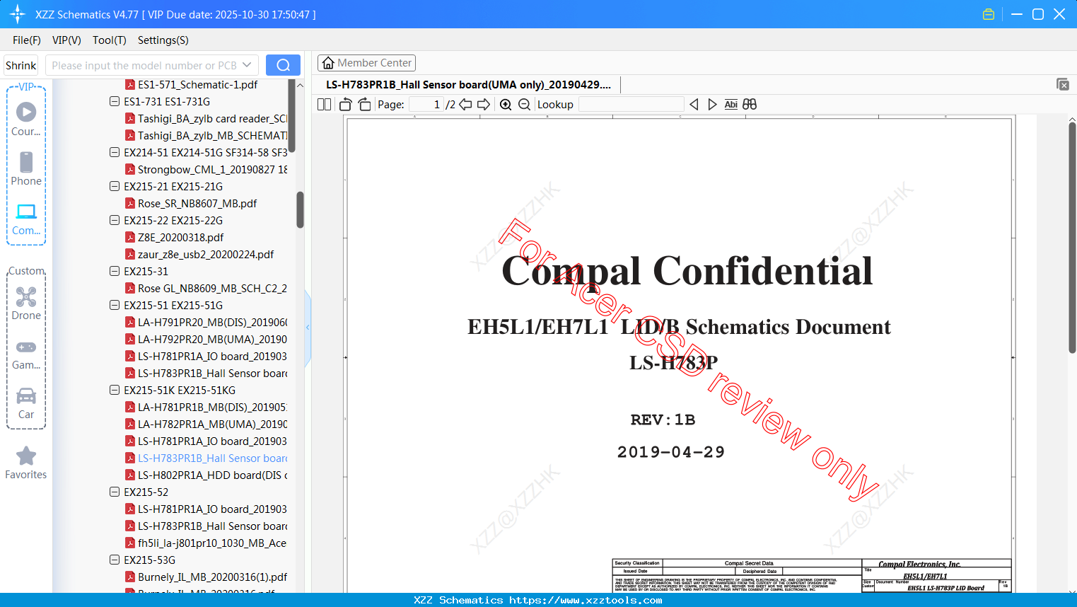The image size is (1077, 607).
Task: Click the file tree scroll-up arrow
Action: click(x=300, y=85)
